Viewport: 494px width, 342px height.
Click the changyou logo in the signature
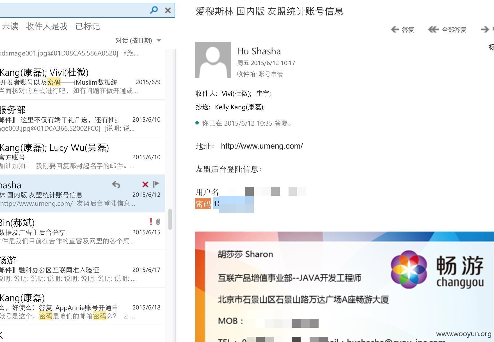[437, 269]
